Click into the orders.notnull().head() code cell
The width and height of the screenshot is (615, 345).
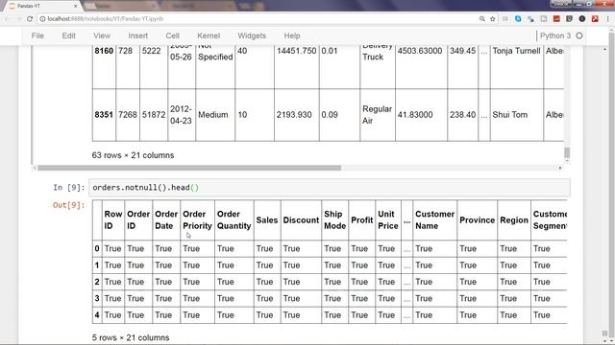330,188
